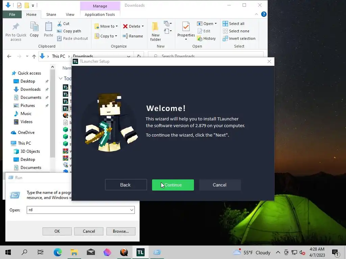Viewport: 346px width, 259px height.
Task: Collapse the ribbon with the chevron
Action: pyautogui.click(x=256, y=14)
